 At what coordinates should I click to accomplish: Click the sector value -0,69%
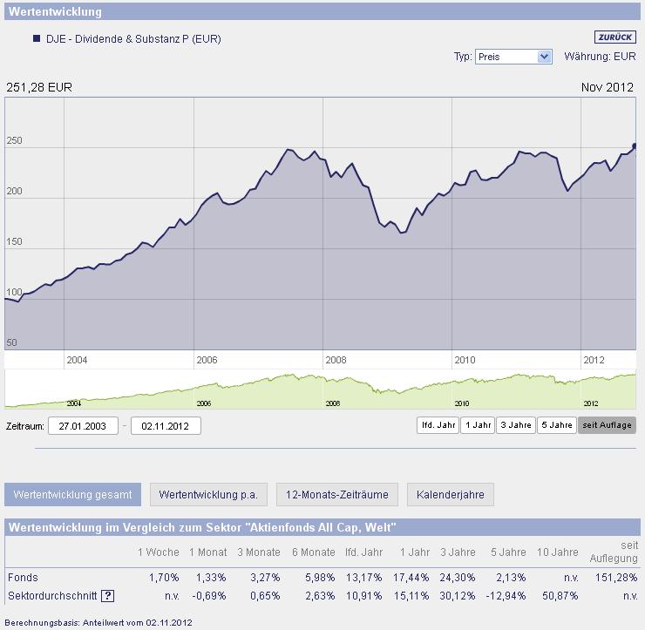coord(209,595)
